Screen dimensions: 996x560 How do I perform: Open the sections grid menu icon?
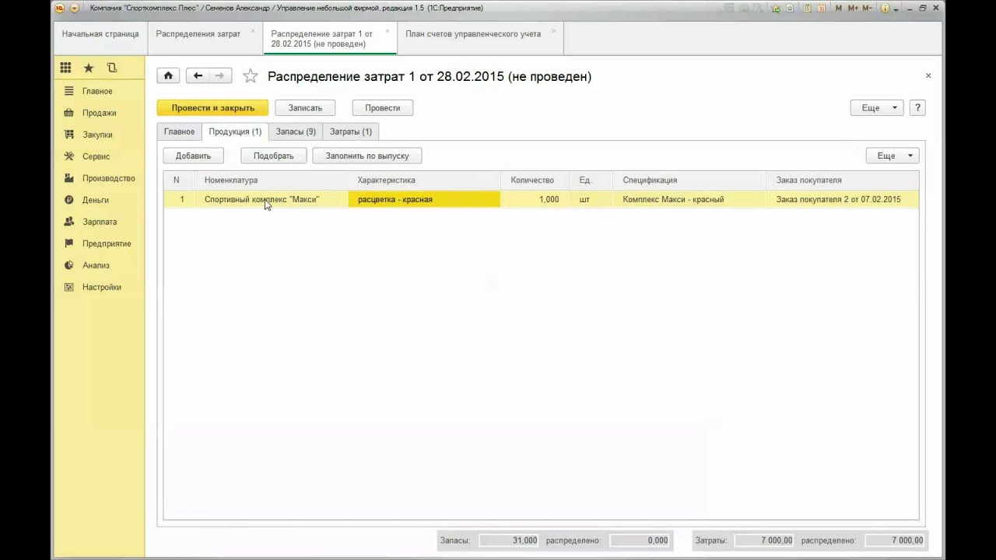pyautogui.click(x=65, y=68)
